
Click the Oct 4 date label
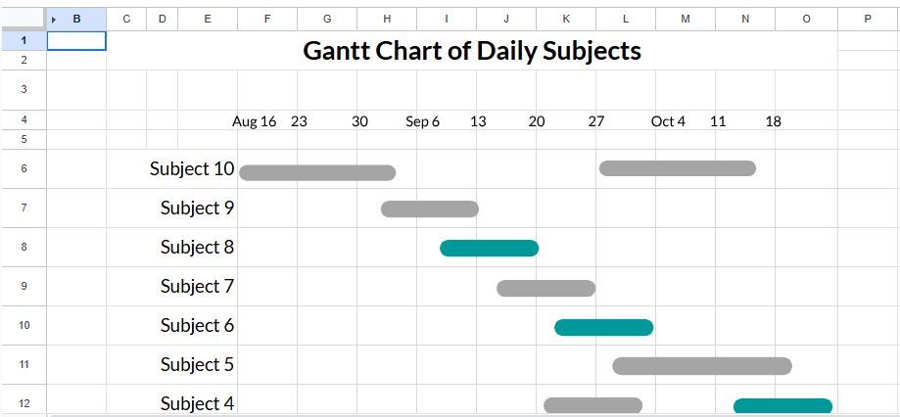click(668, 121)
